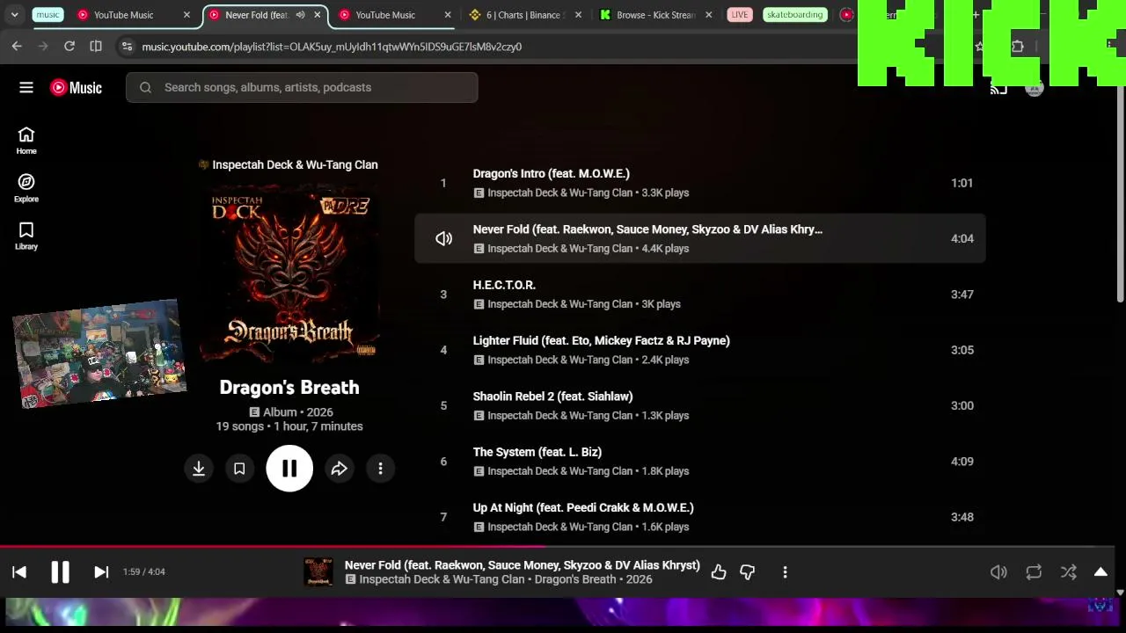Click the address bar URL

click(x=332, y=47)
